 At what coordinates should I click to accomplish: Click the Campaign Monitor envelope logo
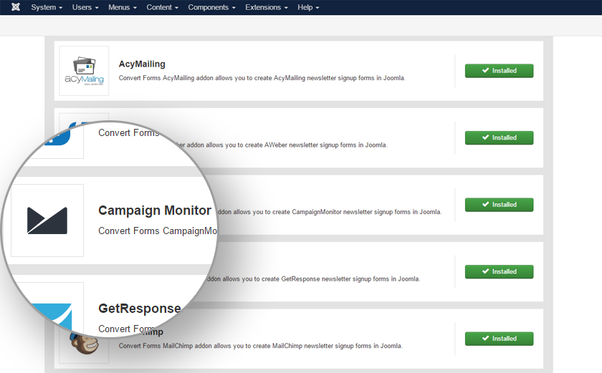coord(47,221)
